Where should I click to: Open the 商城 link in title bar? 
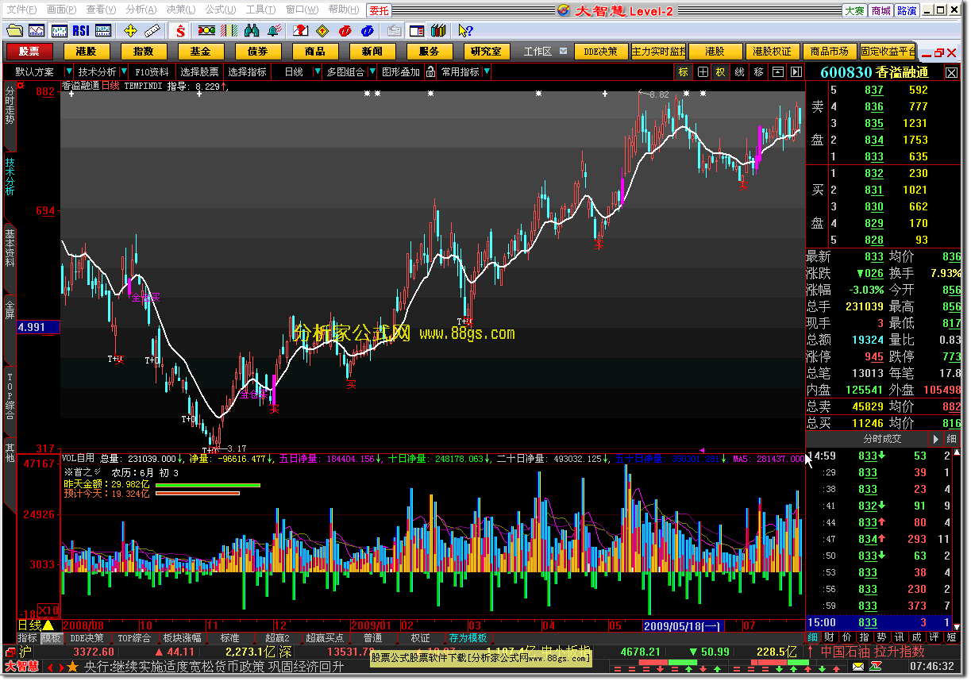(x=880, y=10)
